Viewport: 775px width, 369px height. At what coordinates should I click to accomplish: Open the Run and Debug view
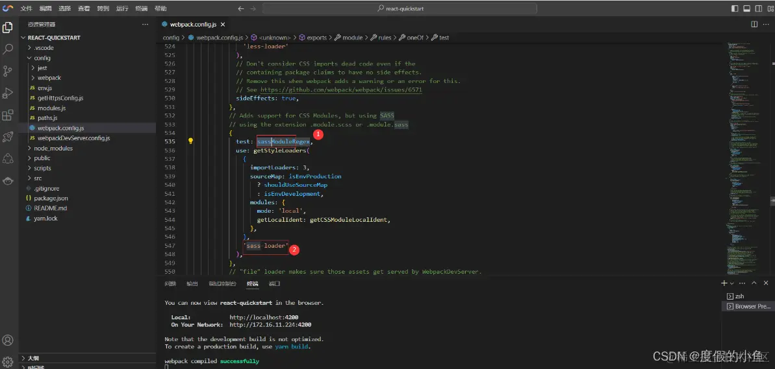tap(8, 93)
